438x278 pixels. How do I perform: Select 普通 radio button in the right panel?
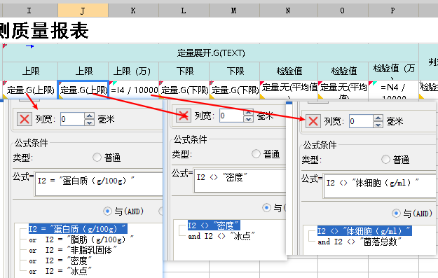385,160
